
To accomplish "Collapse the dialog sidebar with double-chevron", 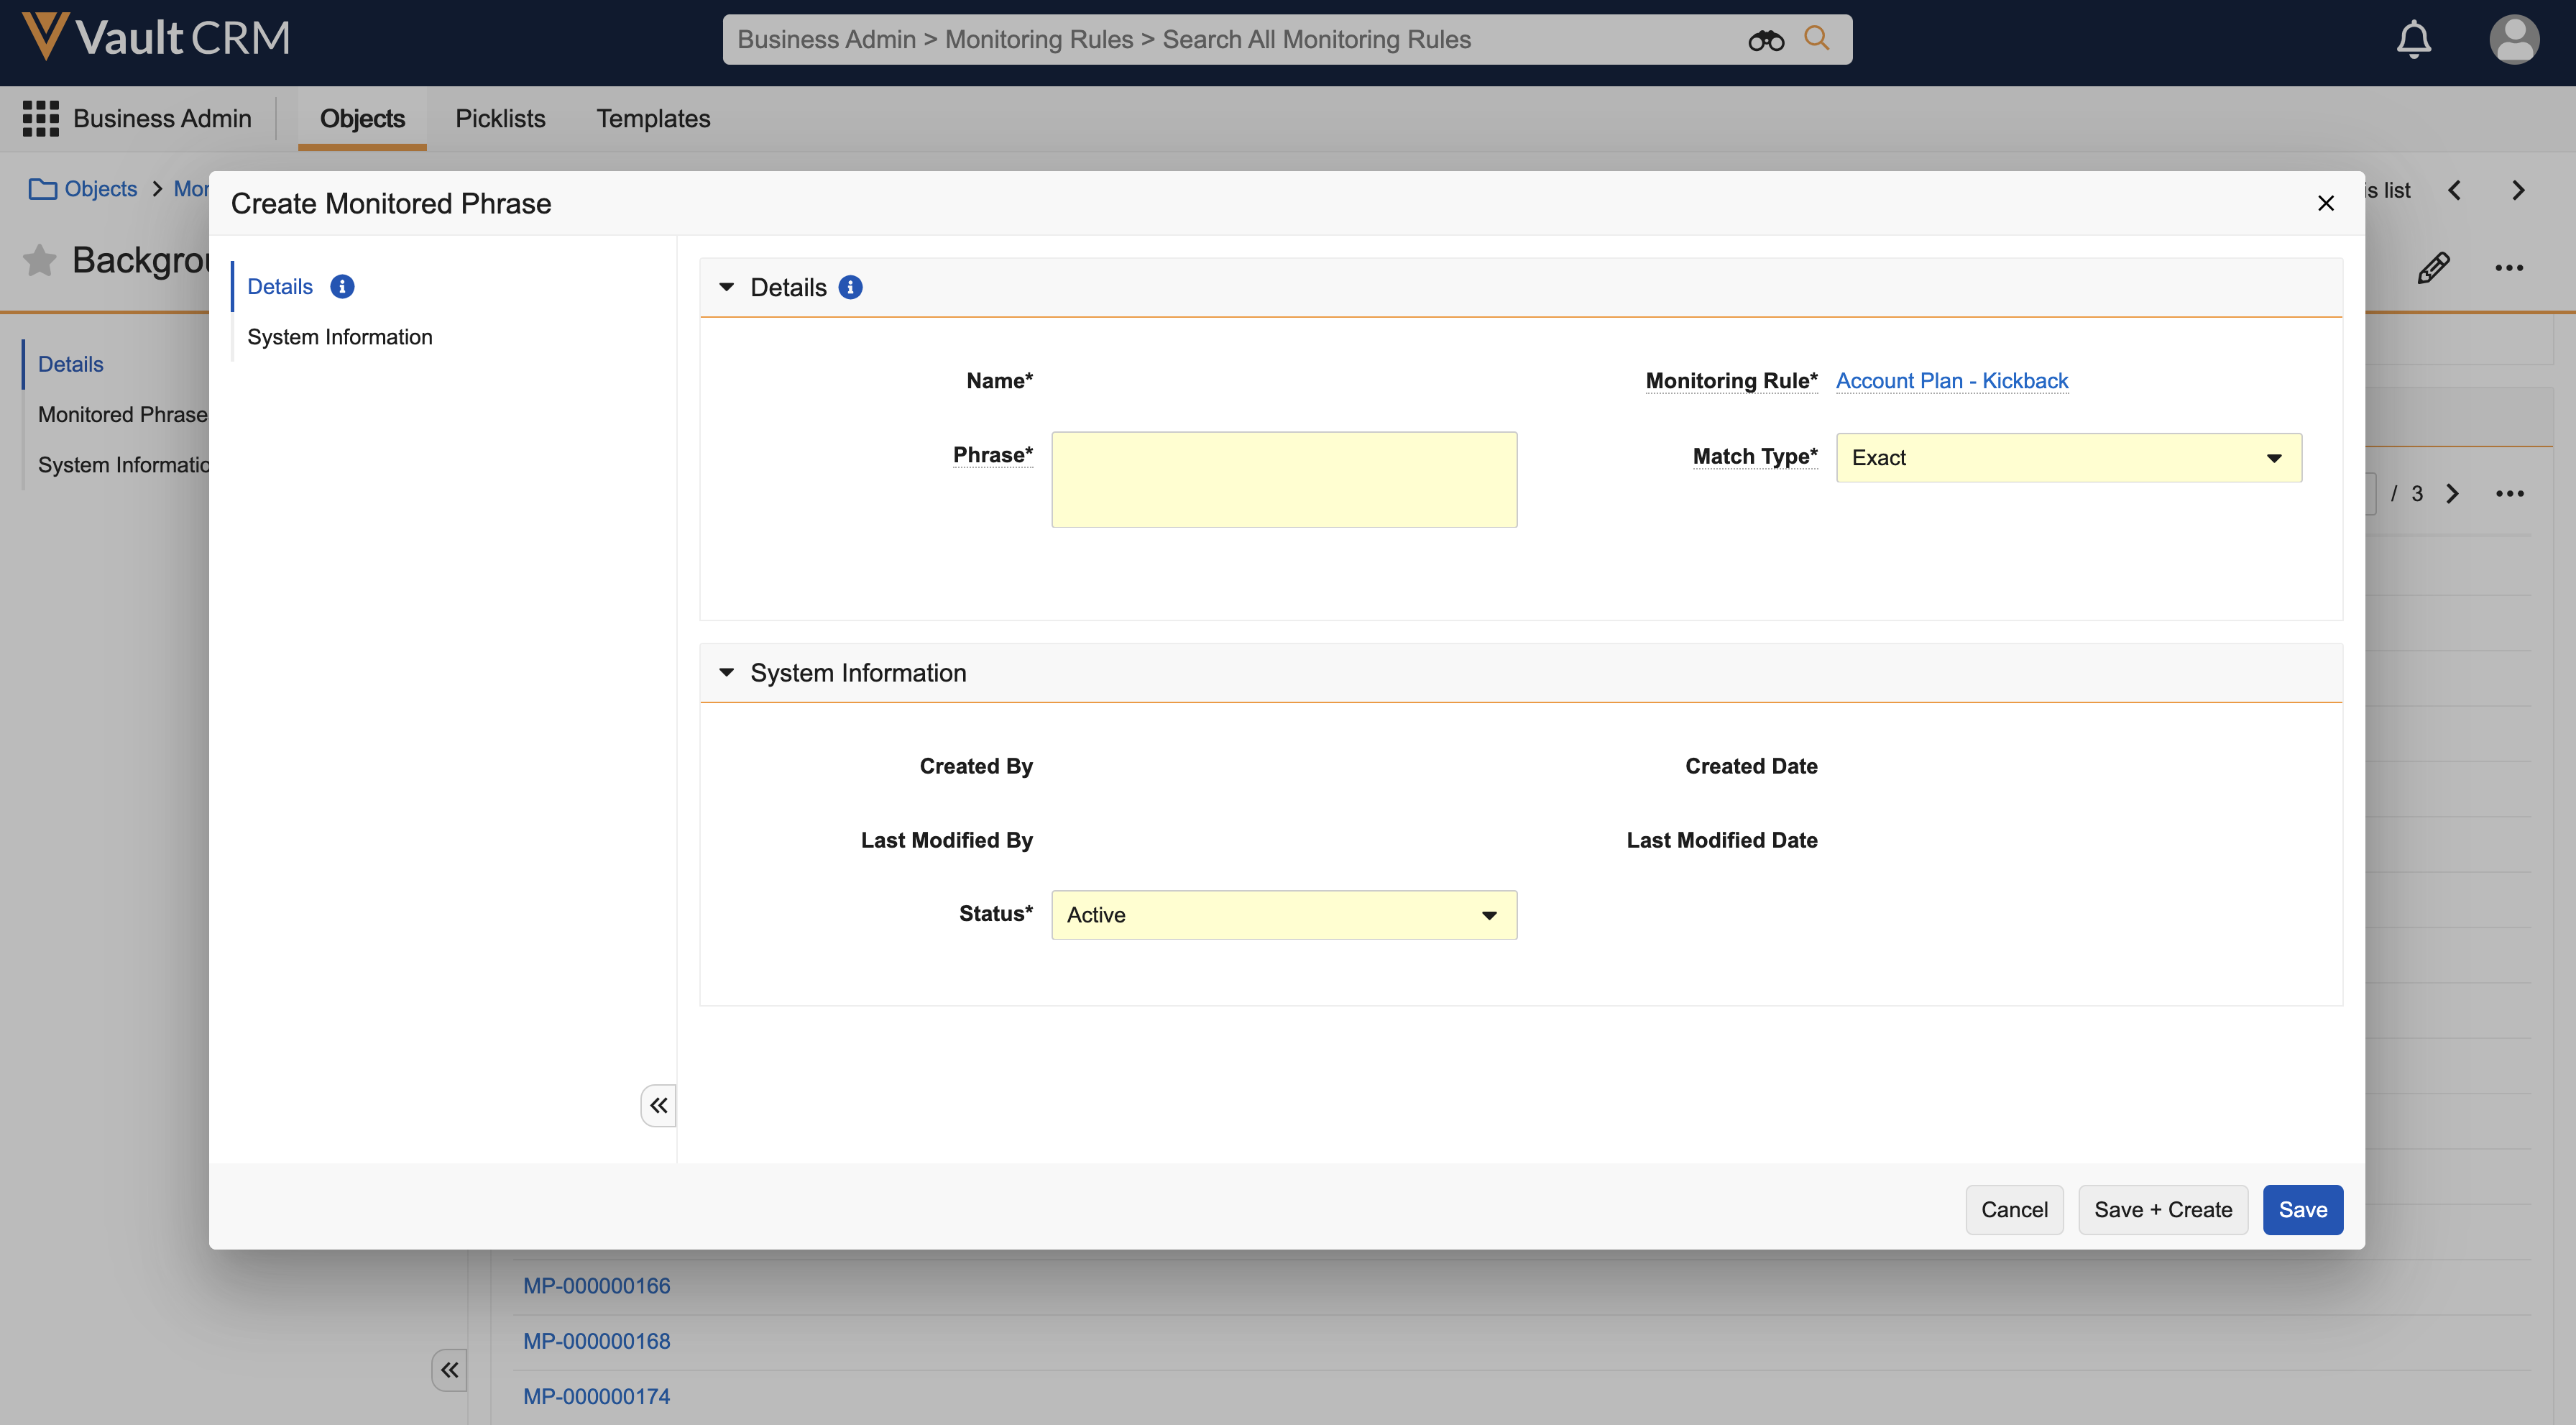I will click(658, 1105).
